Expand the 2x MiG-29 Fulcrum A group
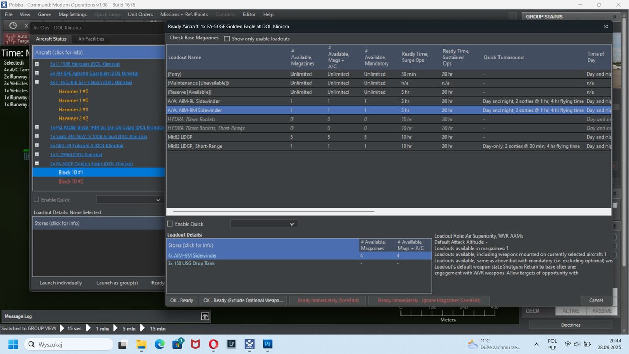 point(37,145)
